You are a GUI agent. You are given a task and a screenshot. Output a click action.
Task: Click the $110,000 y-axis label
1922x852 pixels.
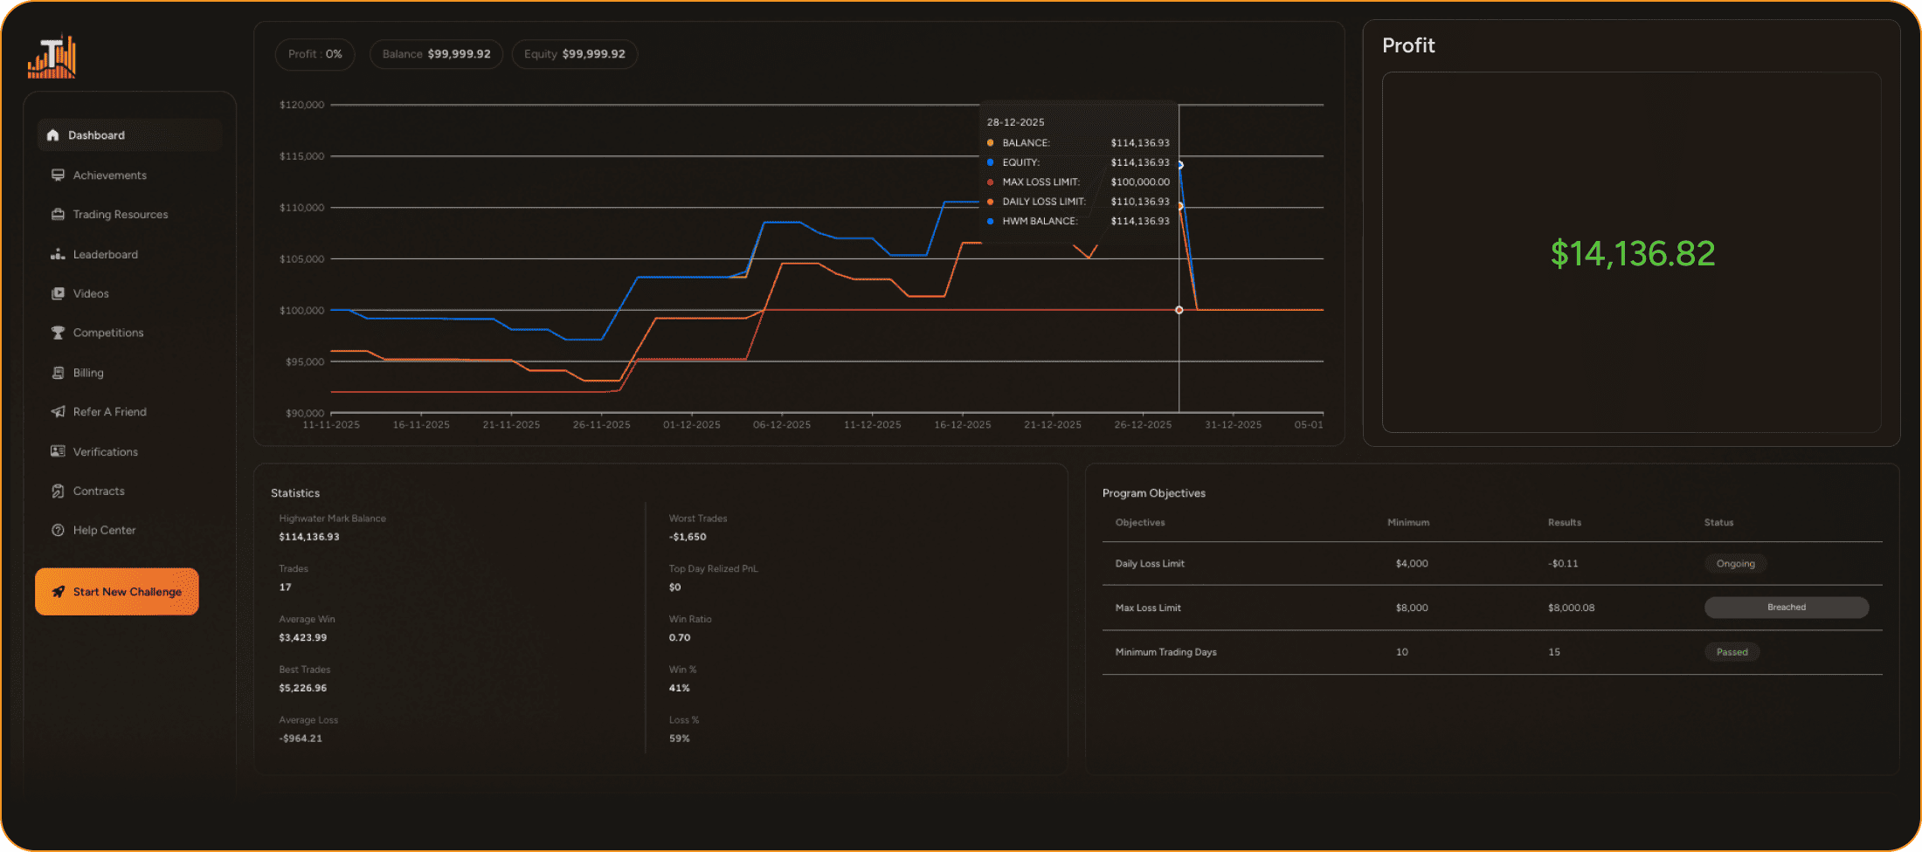(301, 208)
